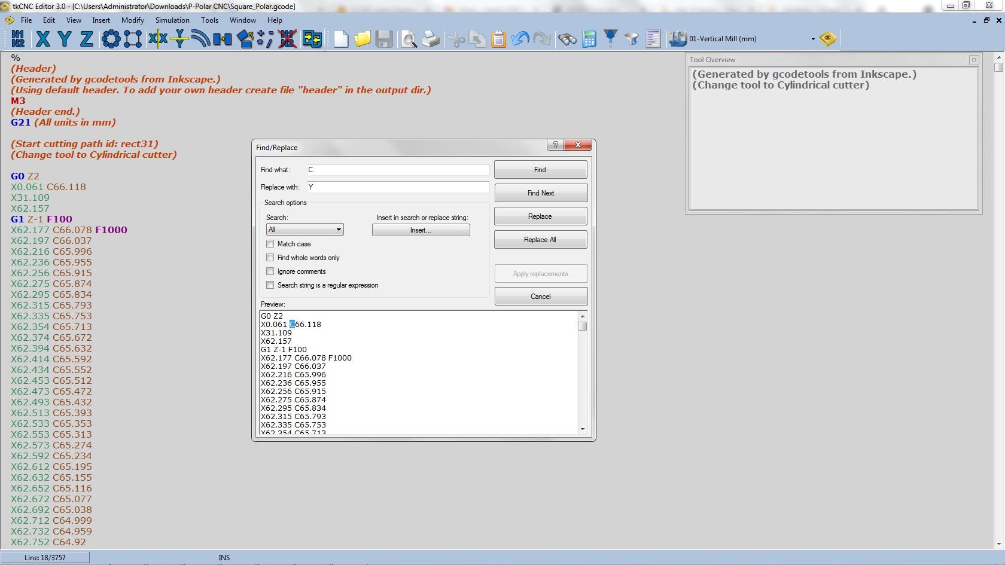Image resolution: width=1005 pixels, height=565 pixels.
Task: Open the math operations (+ - * /) tool
Action: (x=266, y=39)
